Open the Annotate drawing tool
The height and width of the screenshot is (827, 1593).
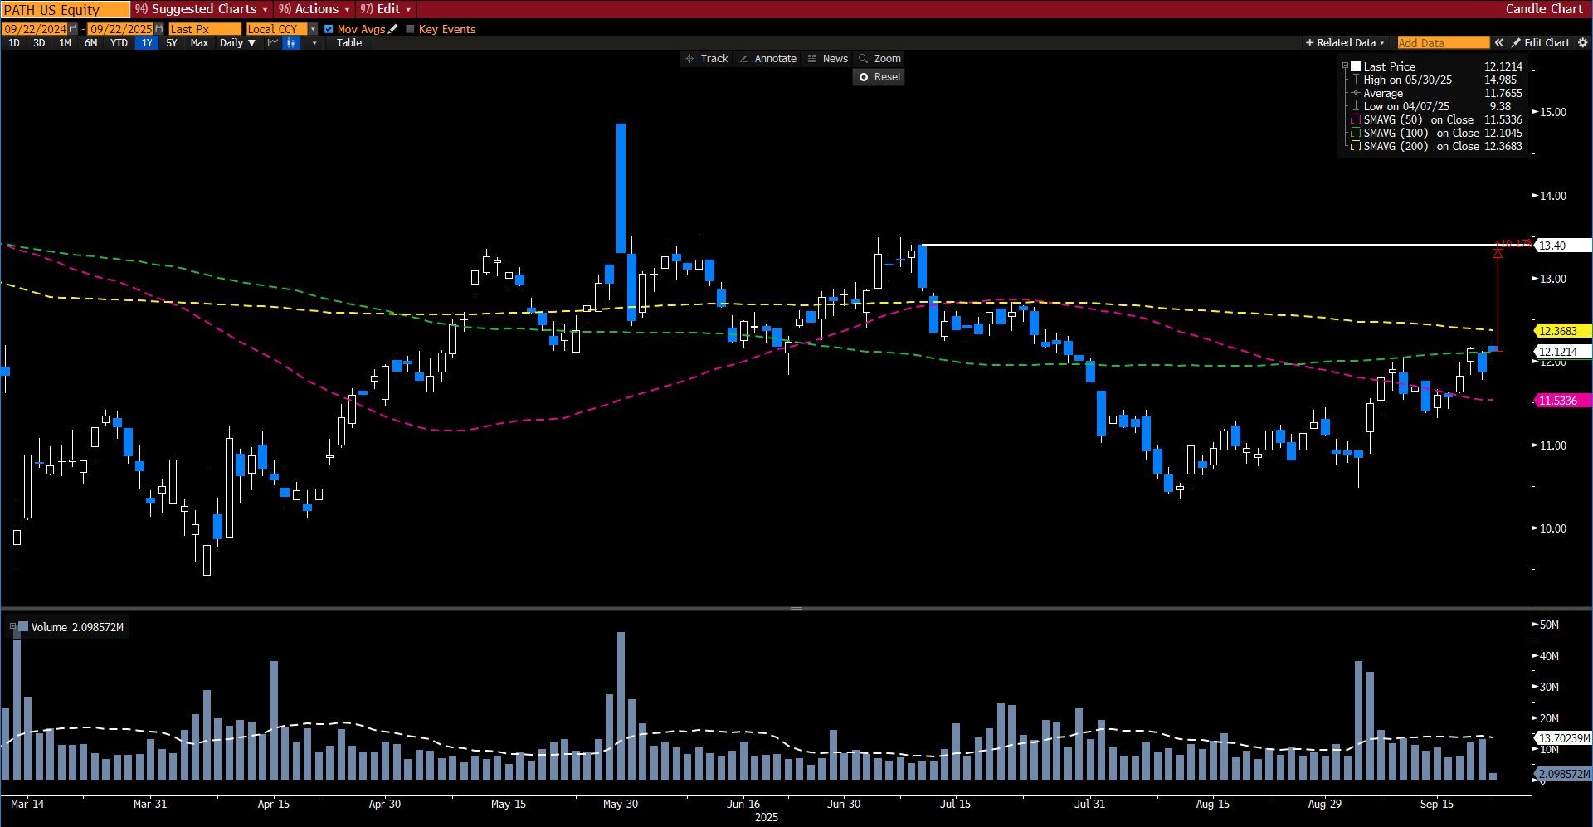click(x=767, y=59)
